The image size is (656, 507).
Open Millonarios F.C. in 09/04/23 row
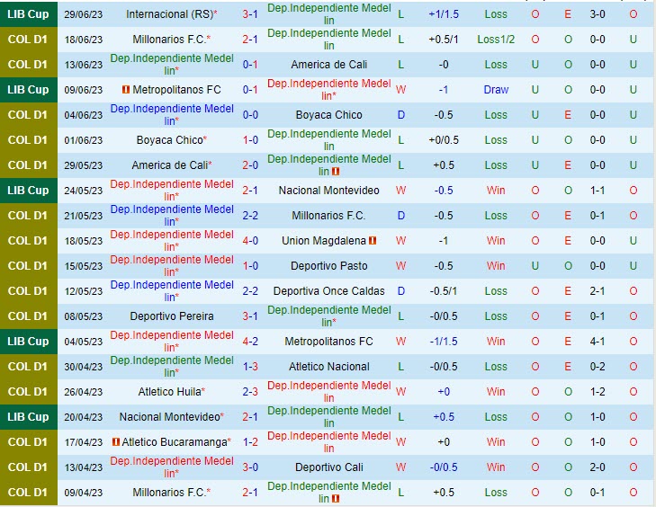(x=169, y=493)
